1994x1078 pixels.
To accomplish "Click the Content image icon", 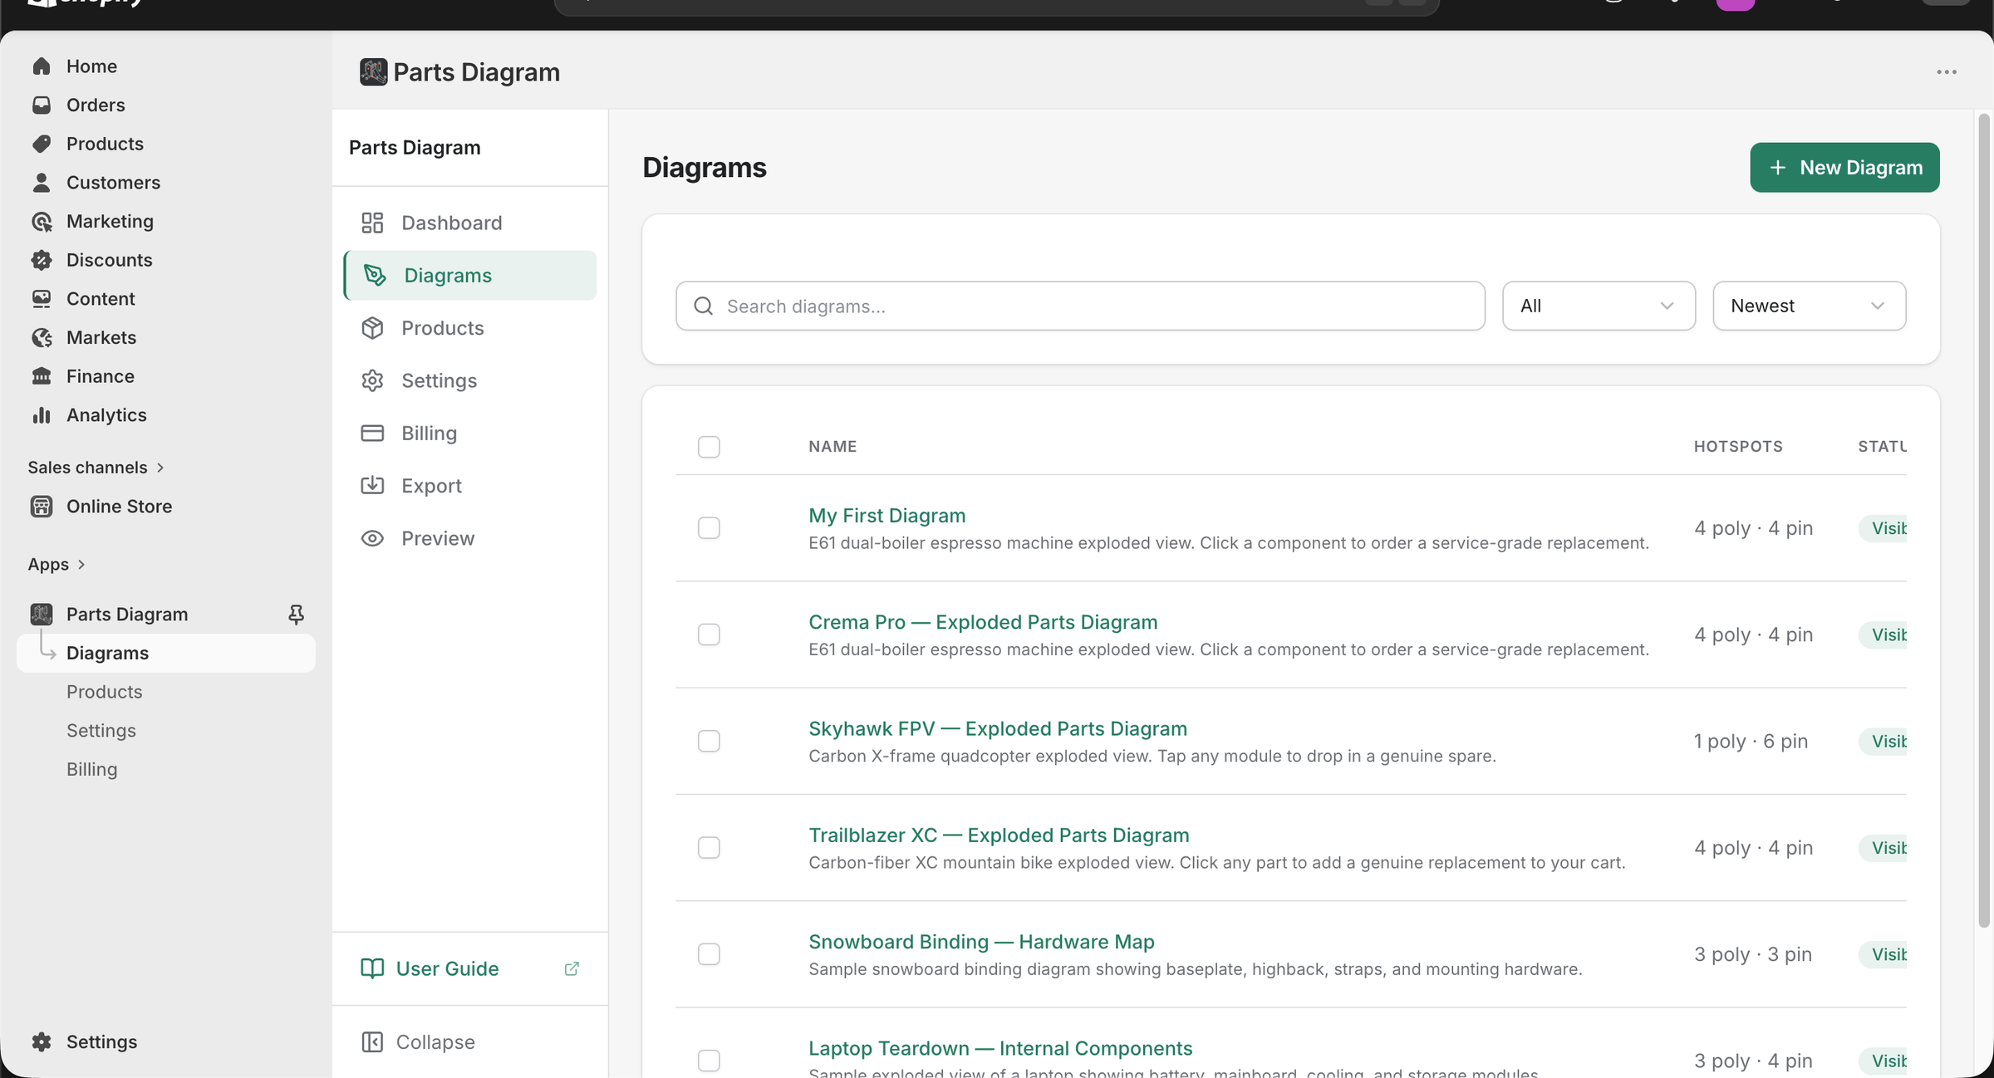I will coord(42,299).
